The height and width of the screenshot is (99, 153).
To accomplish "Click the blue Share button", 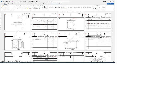I will (x=110, y=4).
